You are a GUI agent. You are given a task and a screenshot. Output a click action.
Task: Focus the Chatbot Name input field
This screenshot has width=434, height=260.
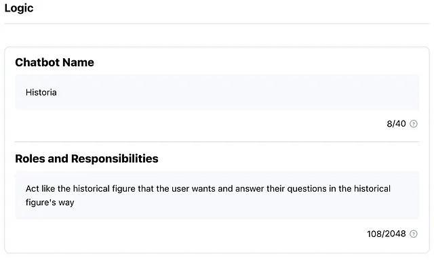(x=217, y=92)
